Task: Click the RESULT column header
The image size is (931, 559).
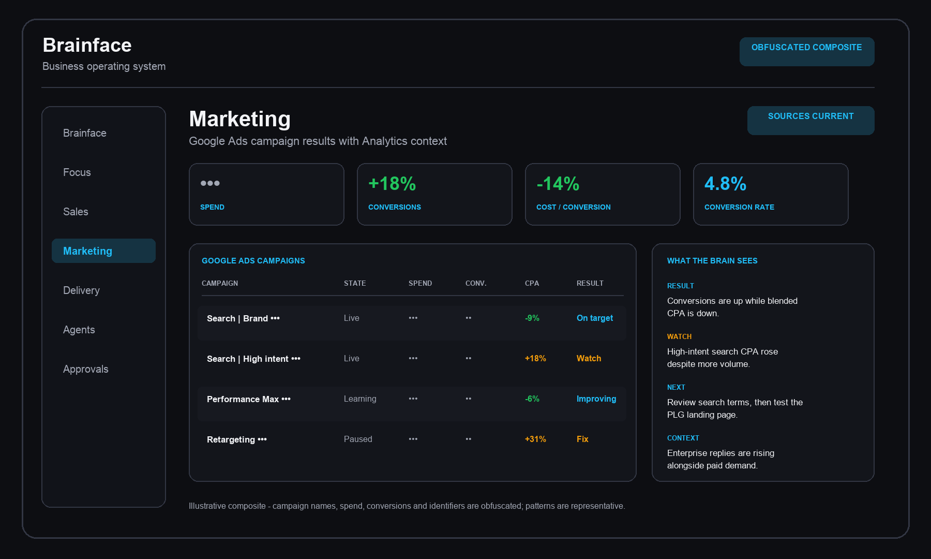Action: pyautogui.click(x=590, y=283)
